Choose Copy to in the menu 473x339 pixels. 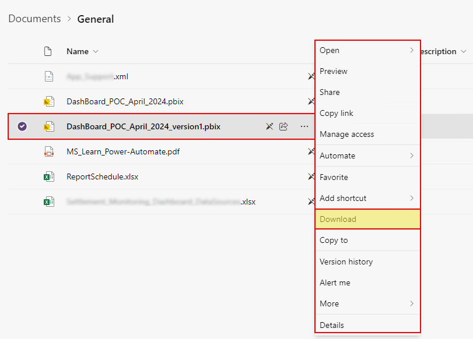click(367, 240)
